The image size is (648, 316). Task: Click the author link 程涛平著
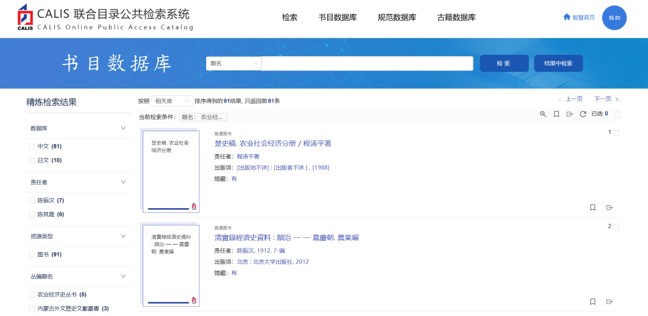(x=248, y=157)
